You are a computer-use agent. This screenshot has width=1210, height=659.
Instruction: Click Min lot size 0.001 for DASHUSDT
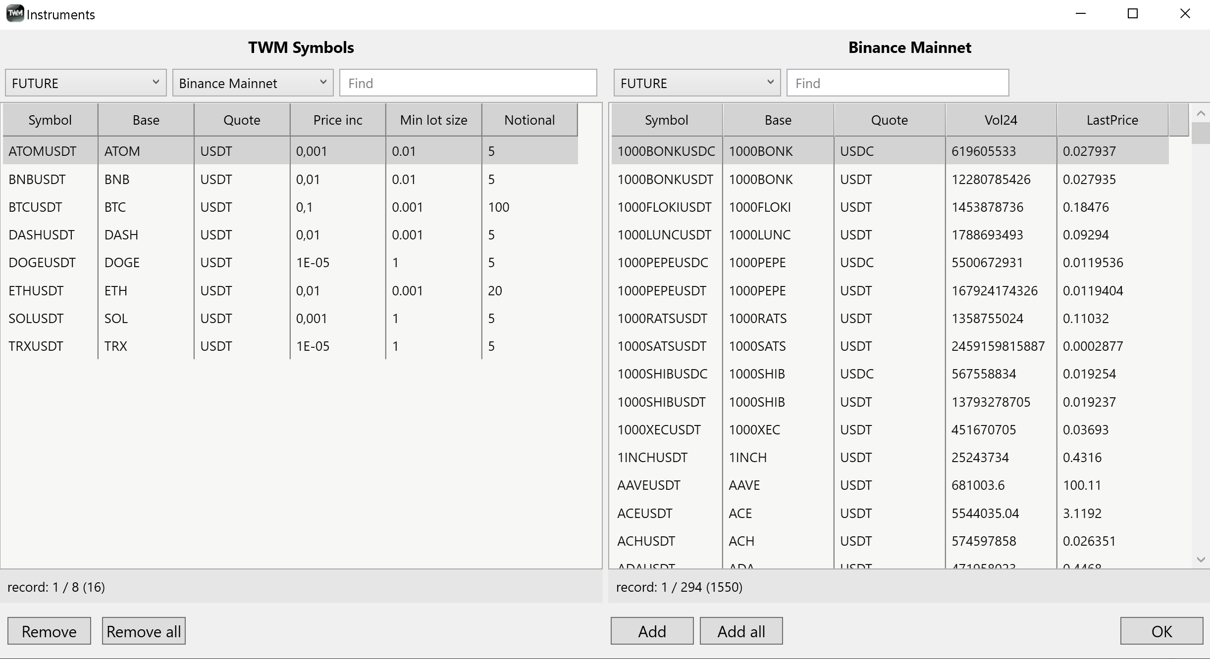pyautogui.click(x=407, y=235)
